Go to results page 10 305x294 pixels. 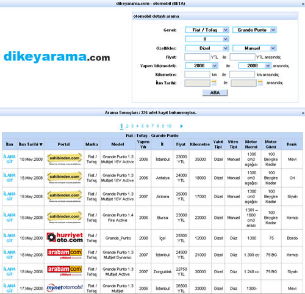point(169,126)
